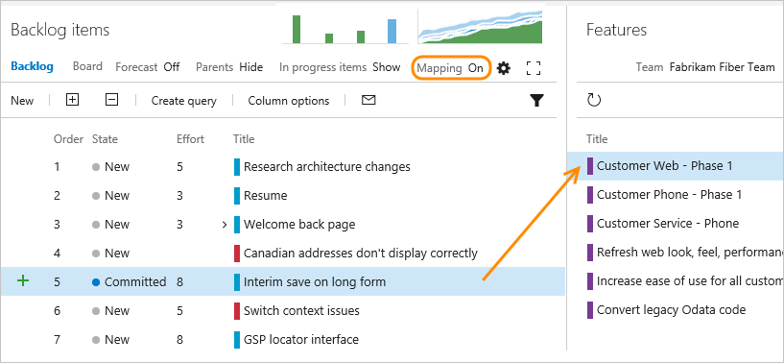Viewport: 784px width, 363px height.
Task: Select Canadian addresses don't display correctly
Action: click(361, 254)
